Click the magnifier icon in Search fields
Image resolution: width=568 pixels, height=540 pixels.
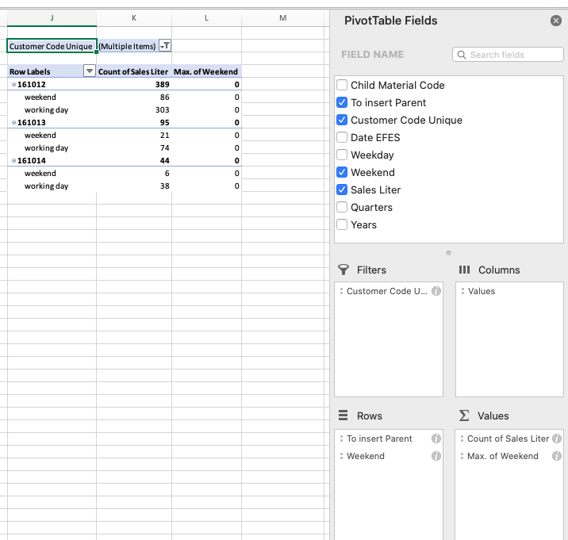point(462,55)
